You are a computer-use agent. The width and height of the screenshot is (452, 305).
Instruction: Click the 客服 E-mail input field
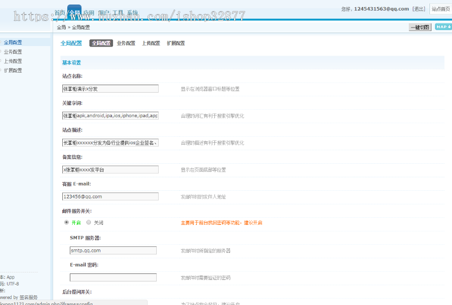110,197
